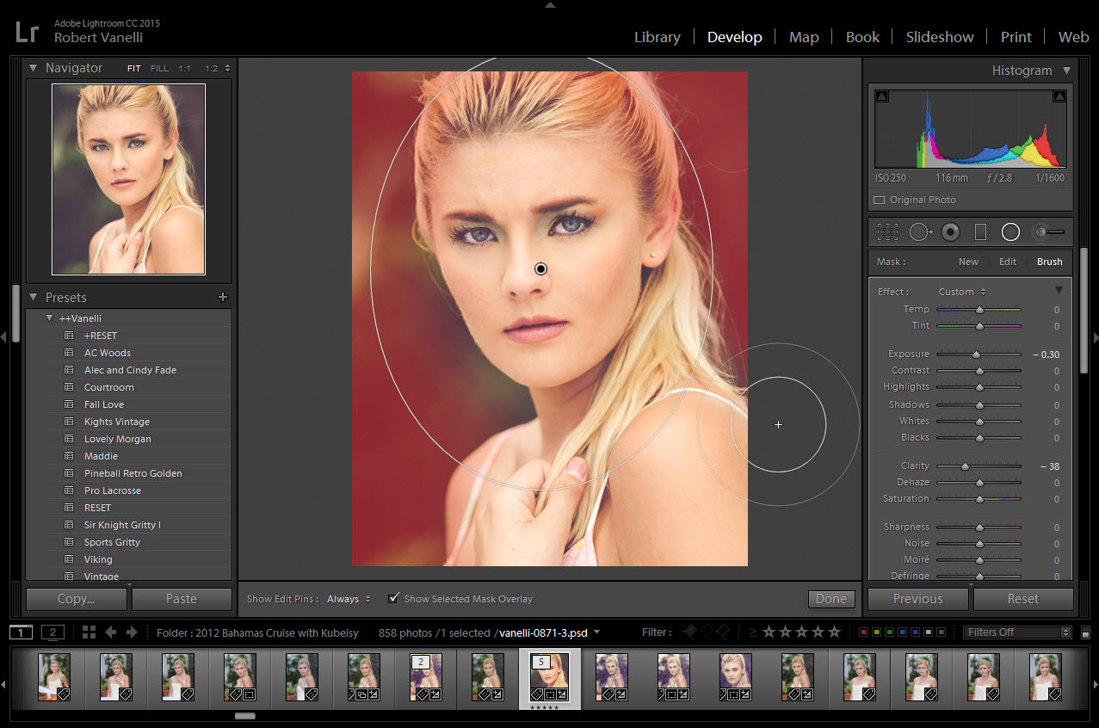Toggle the red color label filter
Viewport: 1099px width, 728px height.
coord(863,632)
